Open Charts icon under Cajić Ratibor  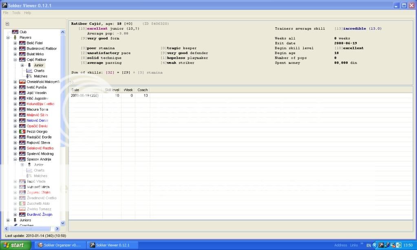29,71
